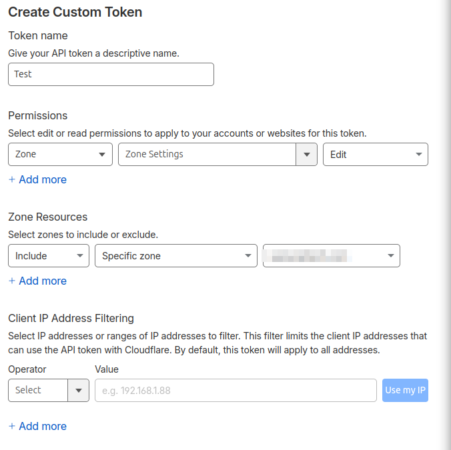The width and height of the screenshot is (451, 450).
Task: Open the blurred zone name dropdown
Action: pyautogui.click(x=332, y=256)
